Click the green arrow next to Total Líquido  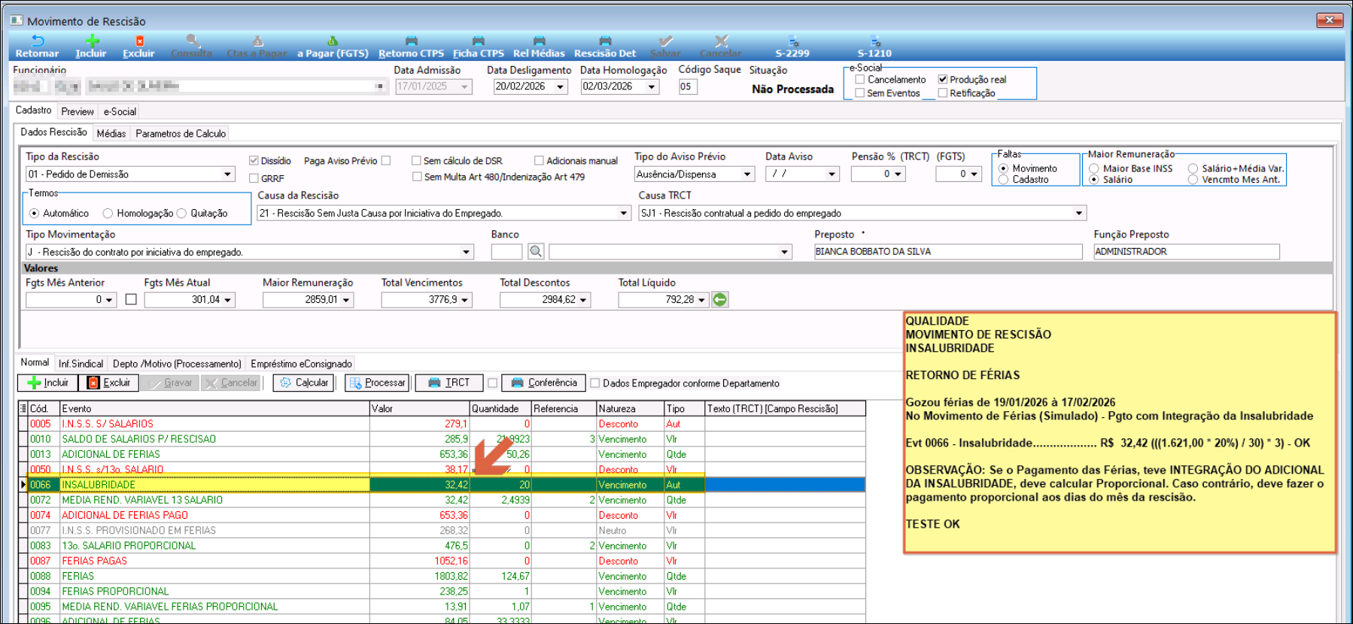[720, 300]
